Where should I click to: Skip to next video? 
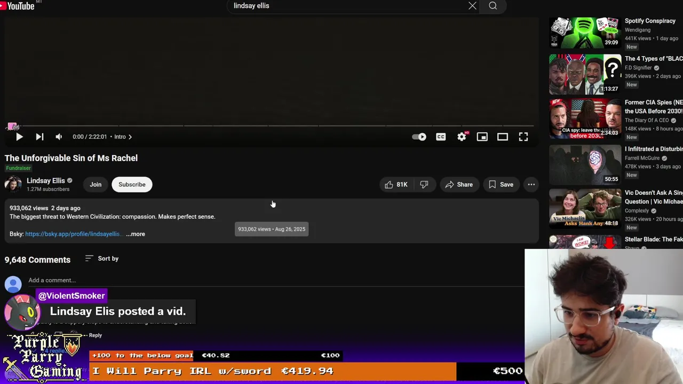coord(39,137)
